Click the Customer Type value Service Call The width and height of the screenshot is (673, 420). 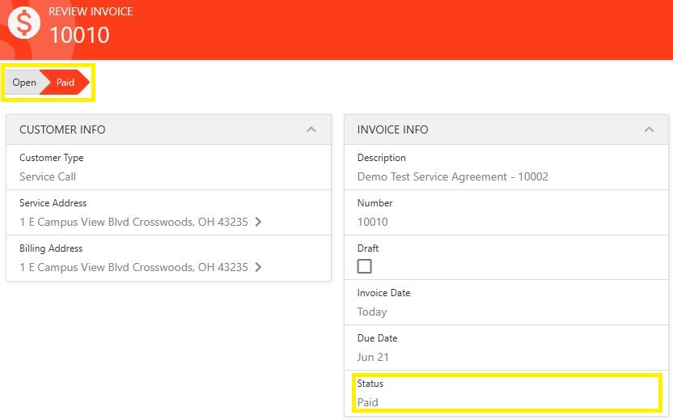[48, 176]
